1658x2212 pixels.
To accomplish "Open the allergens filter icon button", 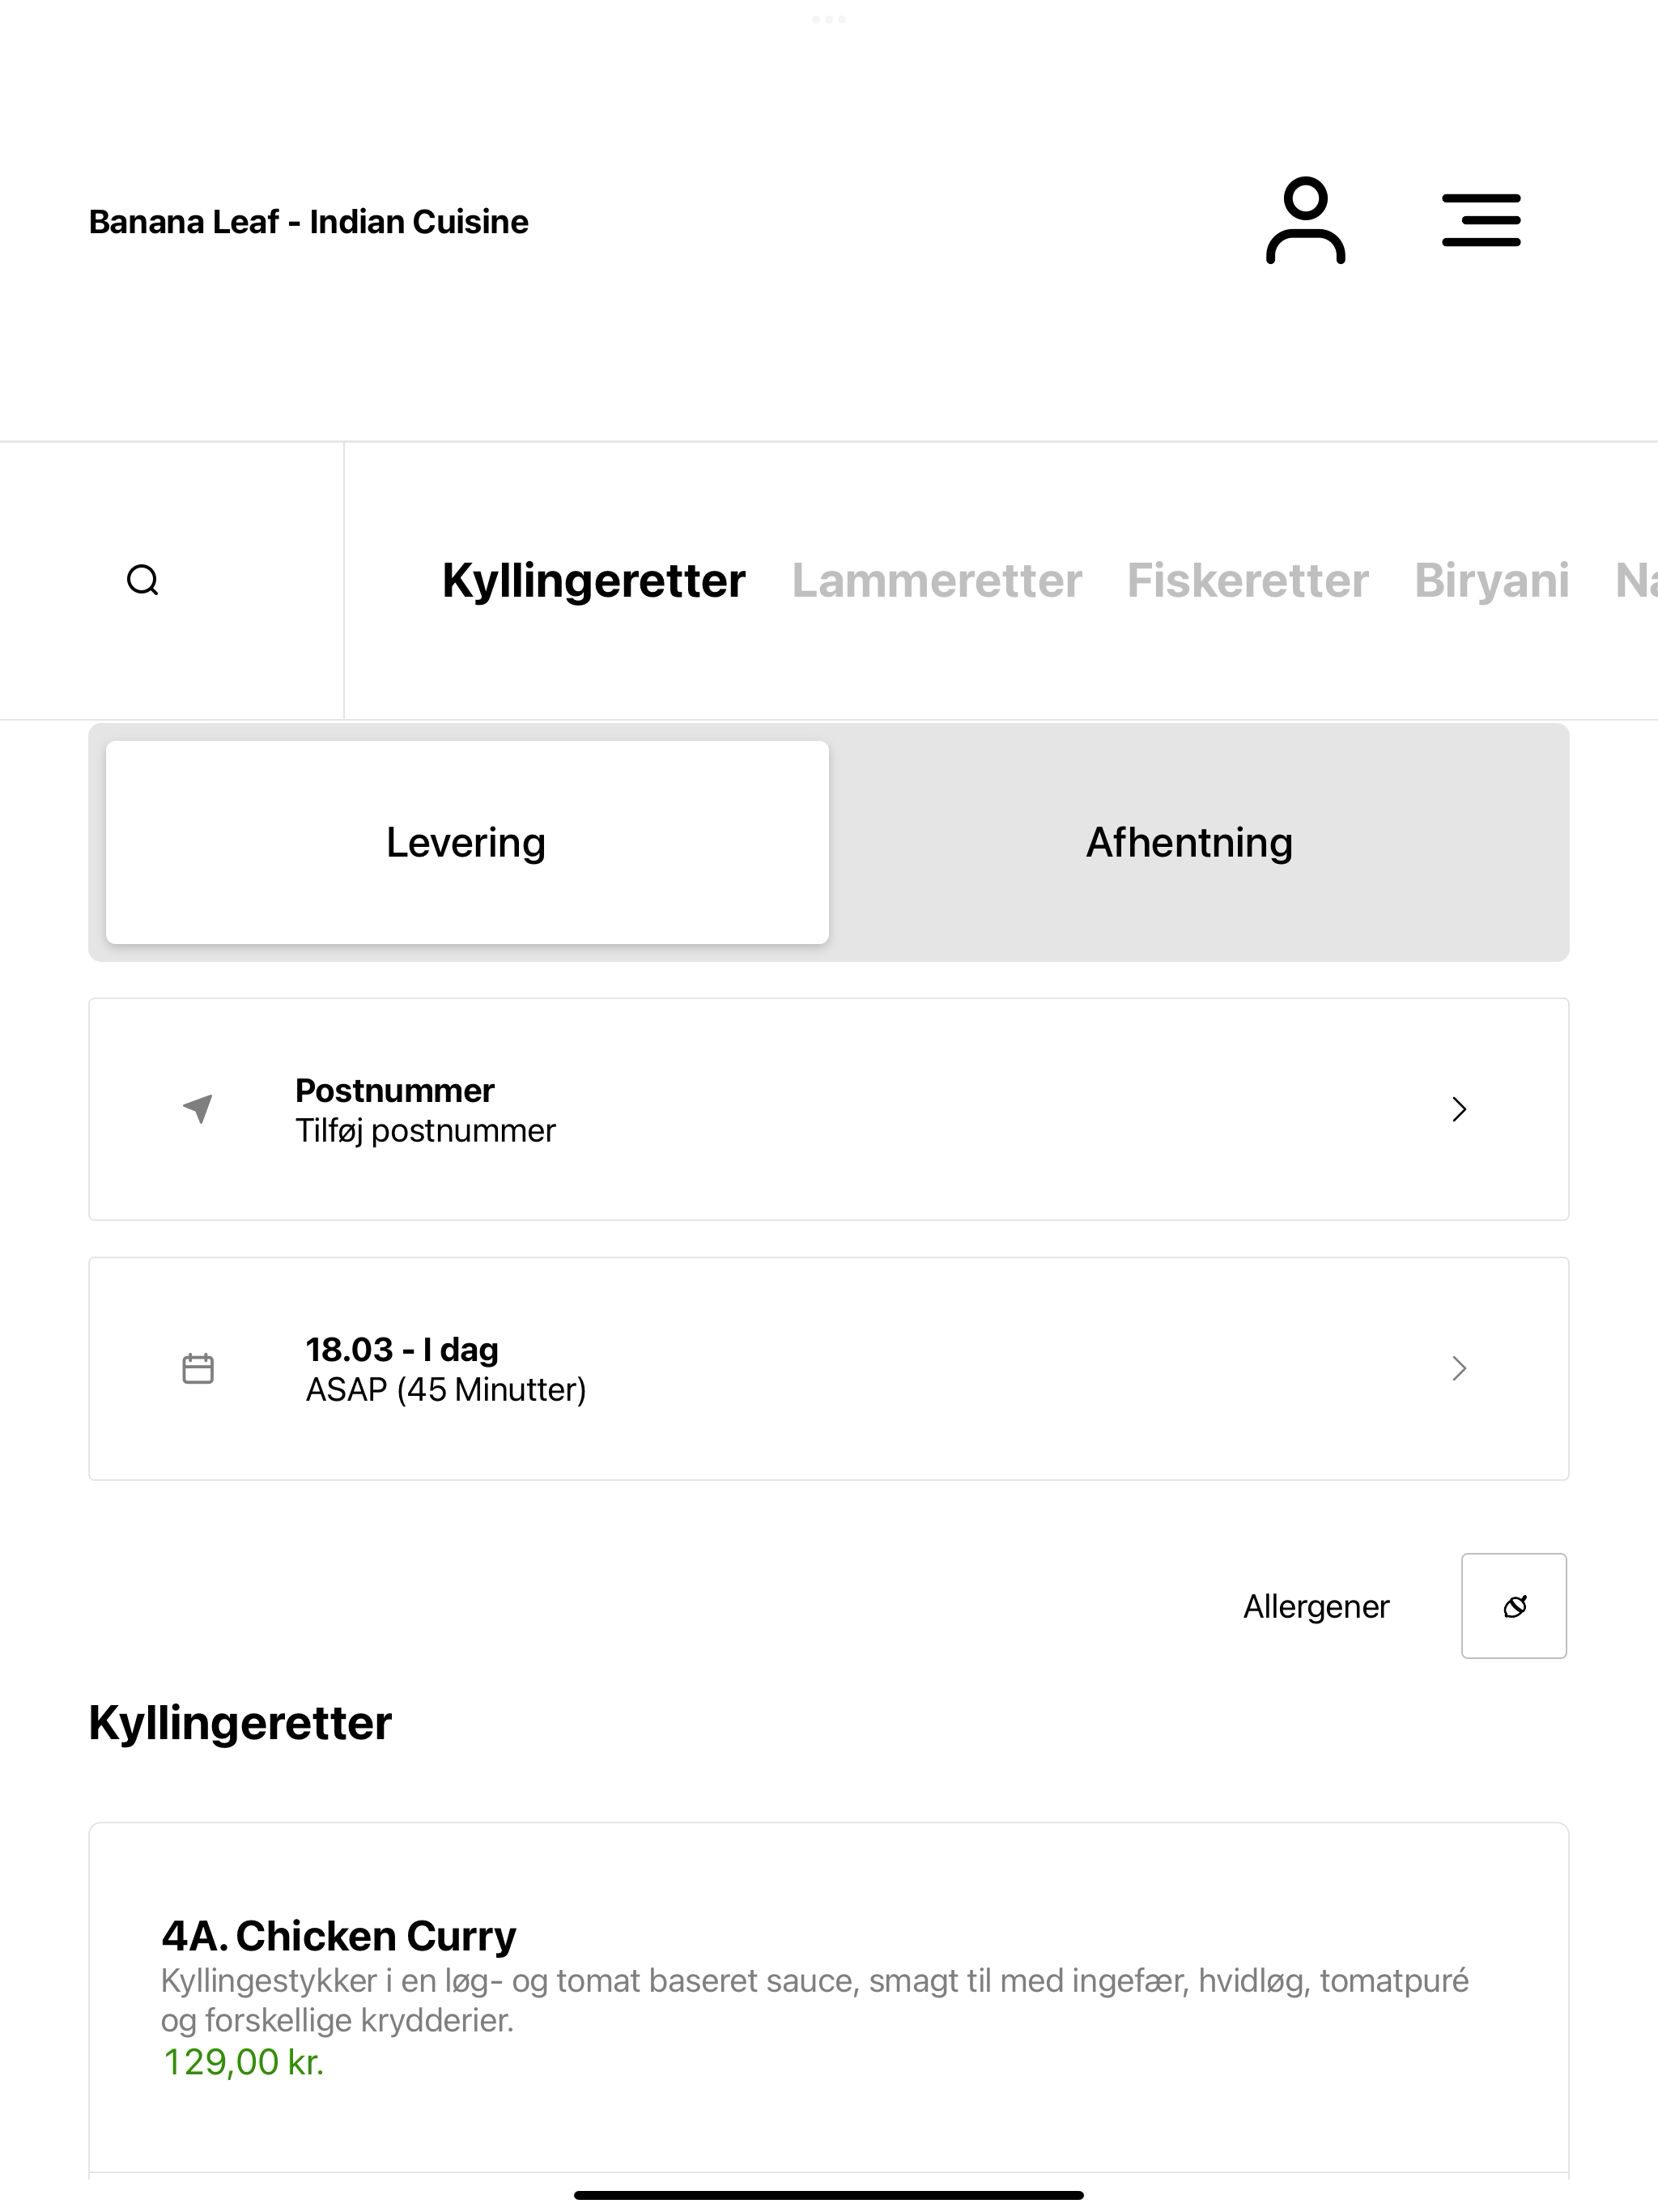I will point(1514,1606).
